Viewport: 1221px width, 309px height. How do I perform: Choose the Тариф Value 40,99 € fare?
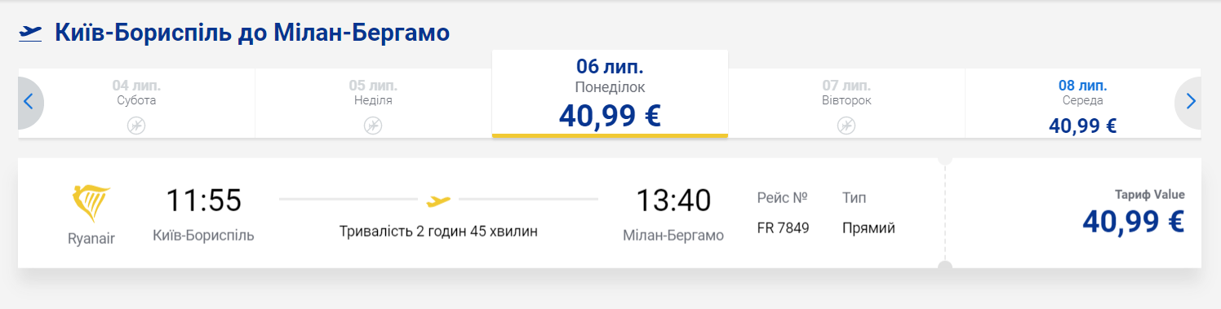pyautogui.click(x=1073, y=213)
